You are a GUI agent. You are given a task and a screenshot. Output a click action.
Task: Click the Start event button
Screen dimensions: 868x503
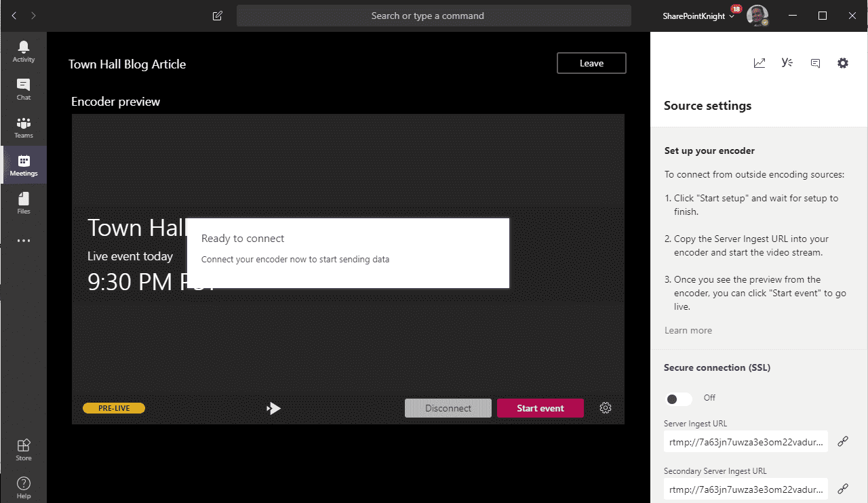tap(540, 408)
